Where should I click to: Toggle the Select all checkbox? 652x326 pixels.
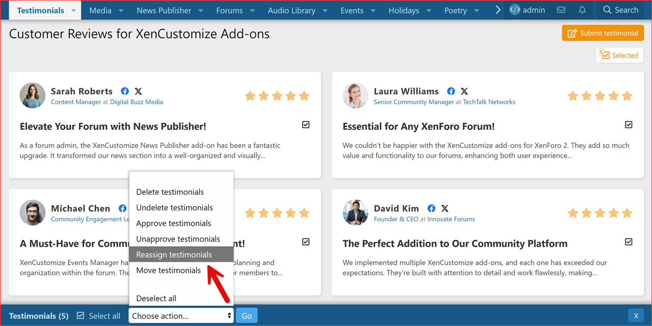[80, 315]
